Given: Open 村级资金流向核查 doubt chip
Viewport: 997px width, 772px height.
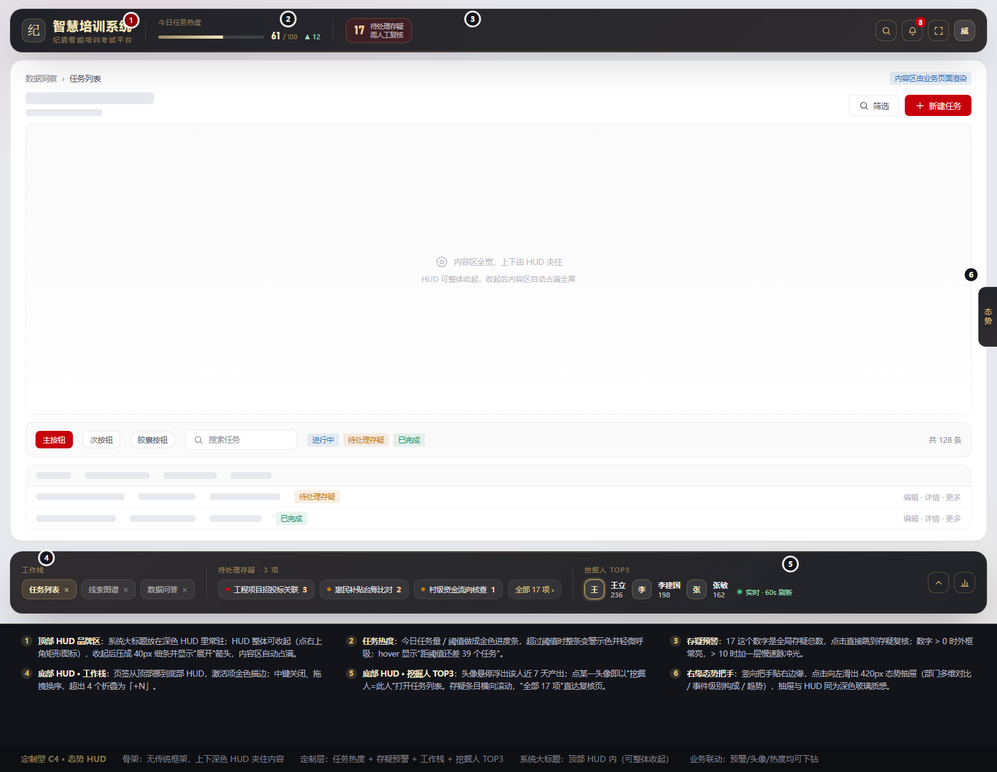Looking at the screenshot, I should [459, 589].
